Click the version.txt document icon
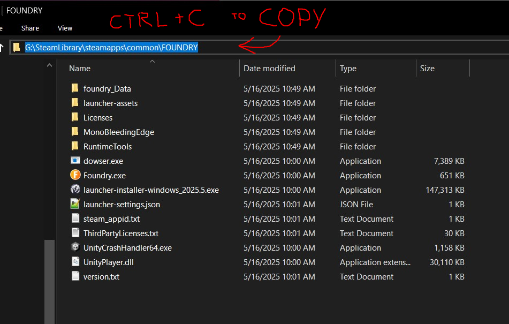This screenshot has height=324, width=509. tap(75, 276)
